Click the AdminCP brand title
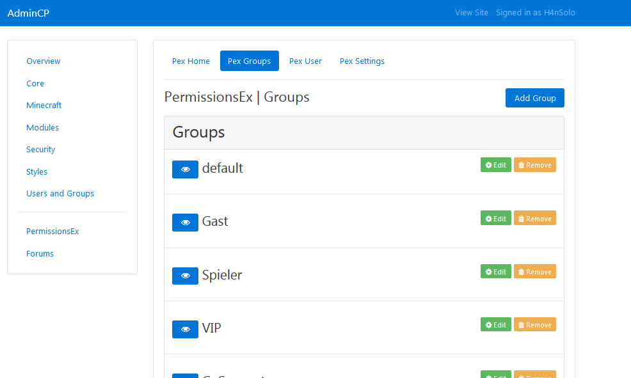The height and width of the screenshot is (378, 631). coord(28,13)
